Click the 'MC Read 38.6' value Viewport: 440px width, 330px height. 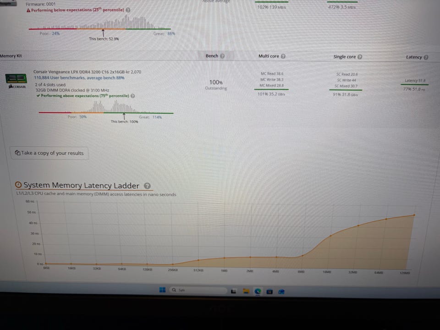(272, 74)
